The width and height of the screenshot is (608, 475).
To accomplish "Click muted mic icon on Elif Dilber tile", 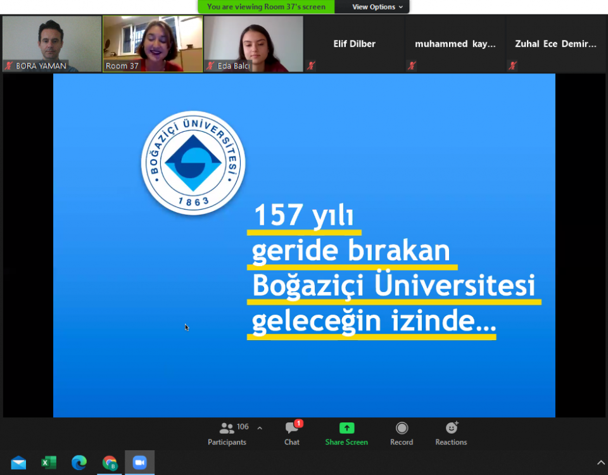I will (311, 65).
